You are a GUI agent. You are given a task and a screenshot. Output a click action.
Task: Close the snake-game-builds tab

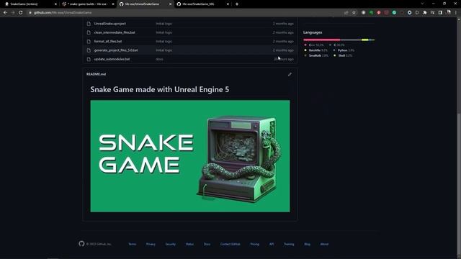113,4
